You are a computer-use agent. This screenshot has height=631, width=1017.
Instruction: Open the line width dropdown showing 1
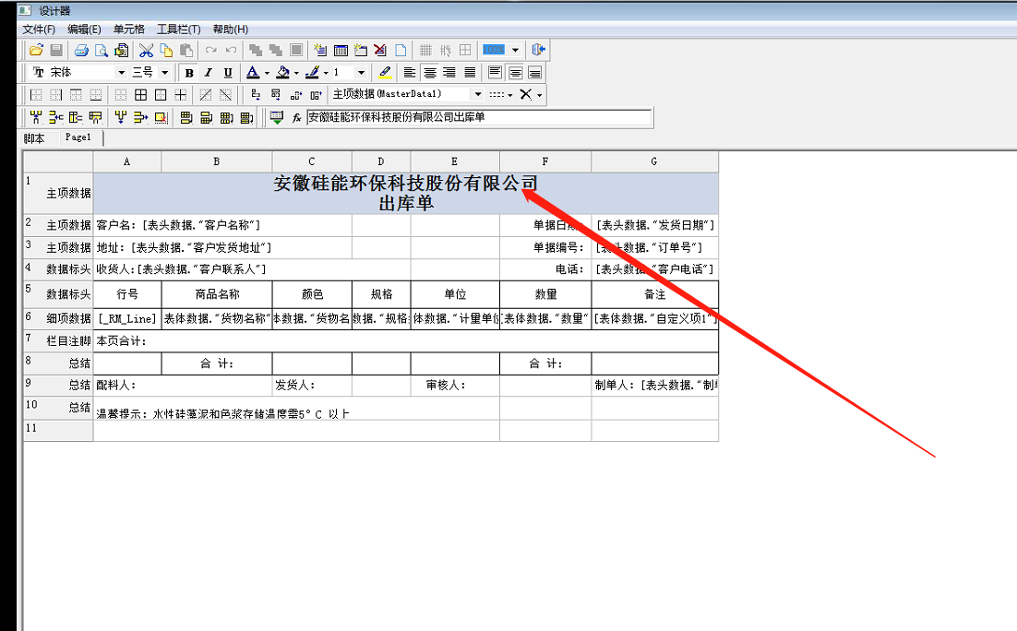(361, 73)
